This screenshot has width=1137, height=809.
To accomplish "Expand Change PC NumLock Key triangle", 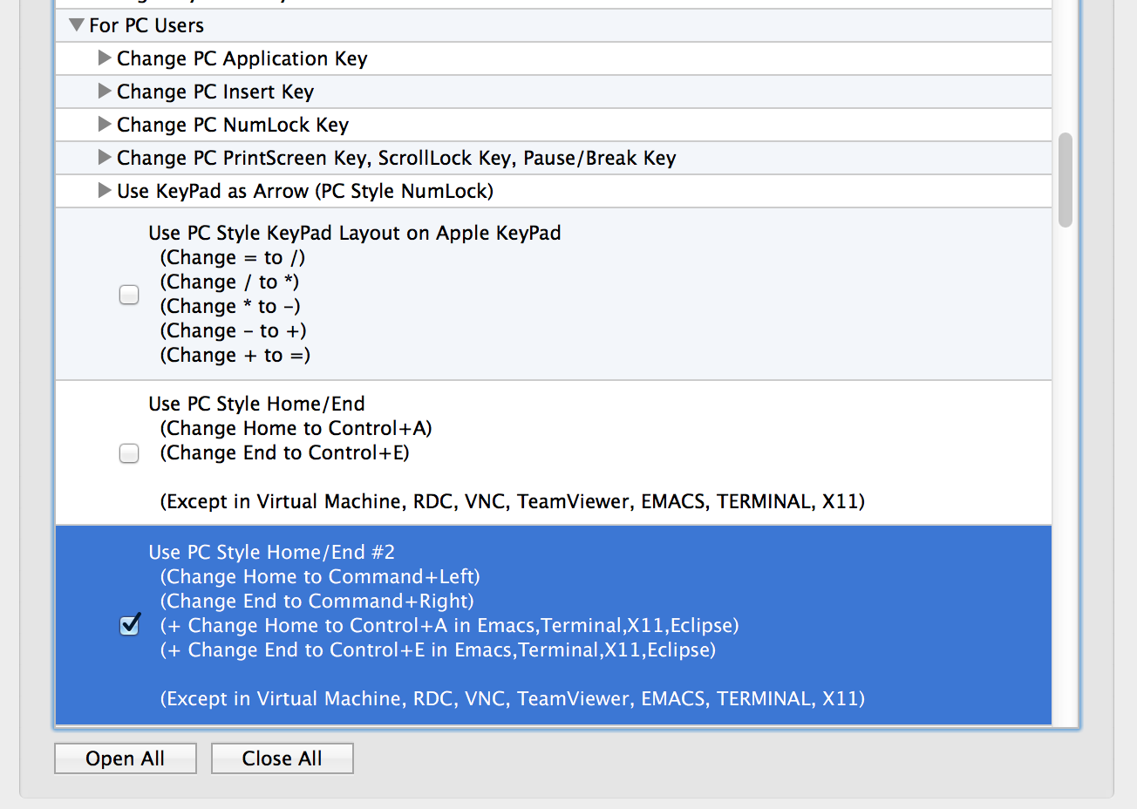I will [x=105, y=125].
